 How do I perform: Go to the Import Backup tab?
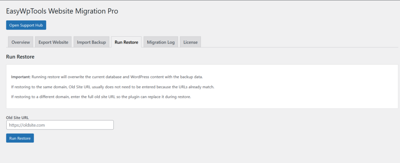coord(91,42)
